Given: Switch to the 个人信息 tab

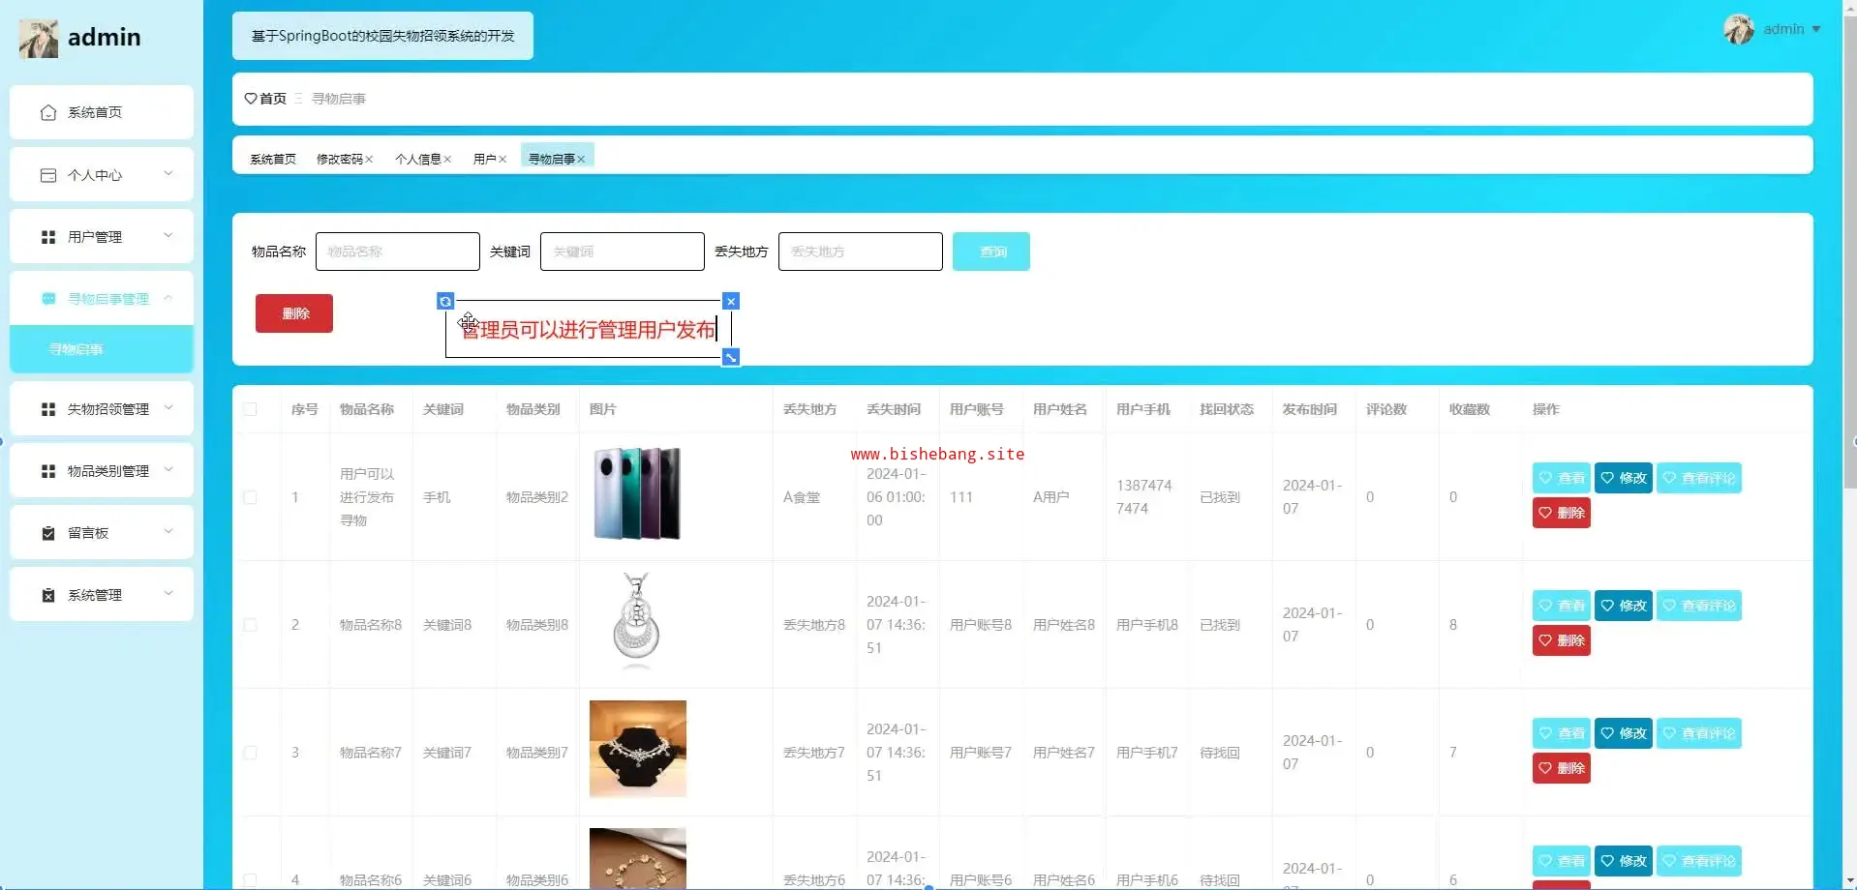Looking at the screenshot, I should (418, 160).
